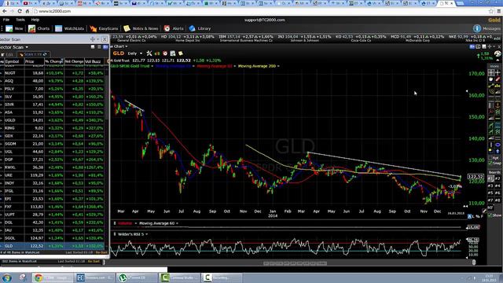Select the eraser drawing tool
Screen dimensions: 503x283
(x=497, y=79)
